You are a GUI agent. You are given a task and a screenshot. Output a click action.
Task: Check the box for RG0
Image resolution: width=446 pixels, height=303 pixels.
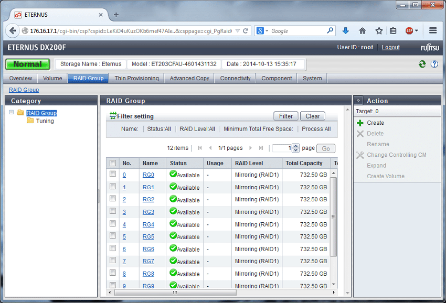pyautogui.click(x=113, y=174)
